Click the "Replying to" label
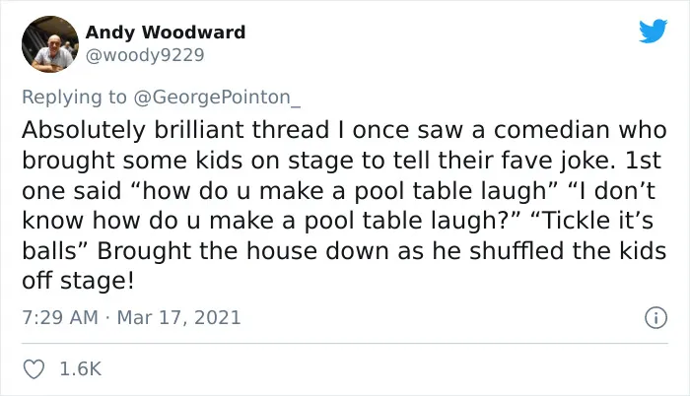 point(74,98)
